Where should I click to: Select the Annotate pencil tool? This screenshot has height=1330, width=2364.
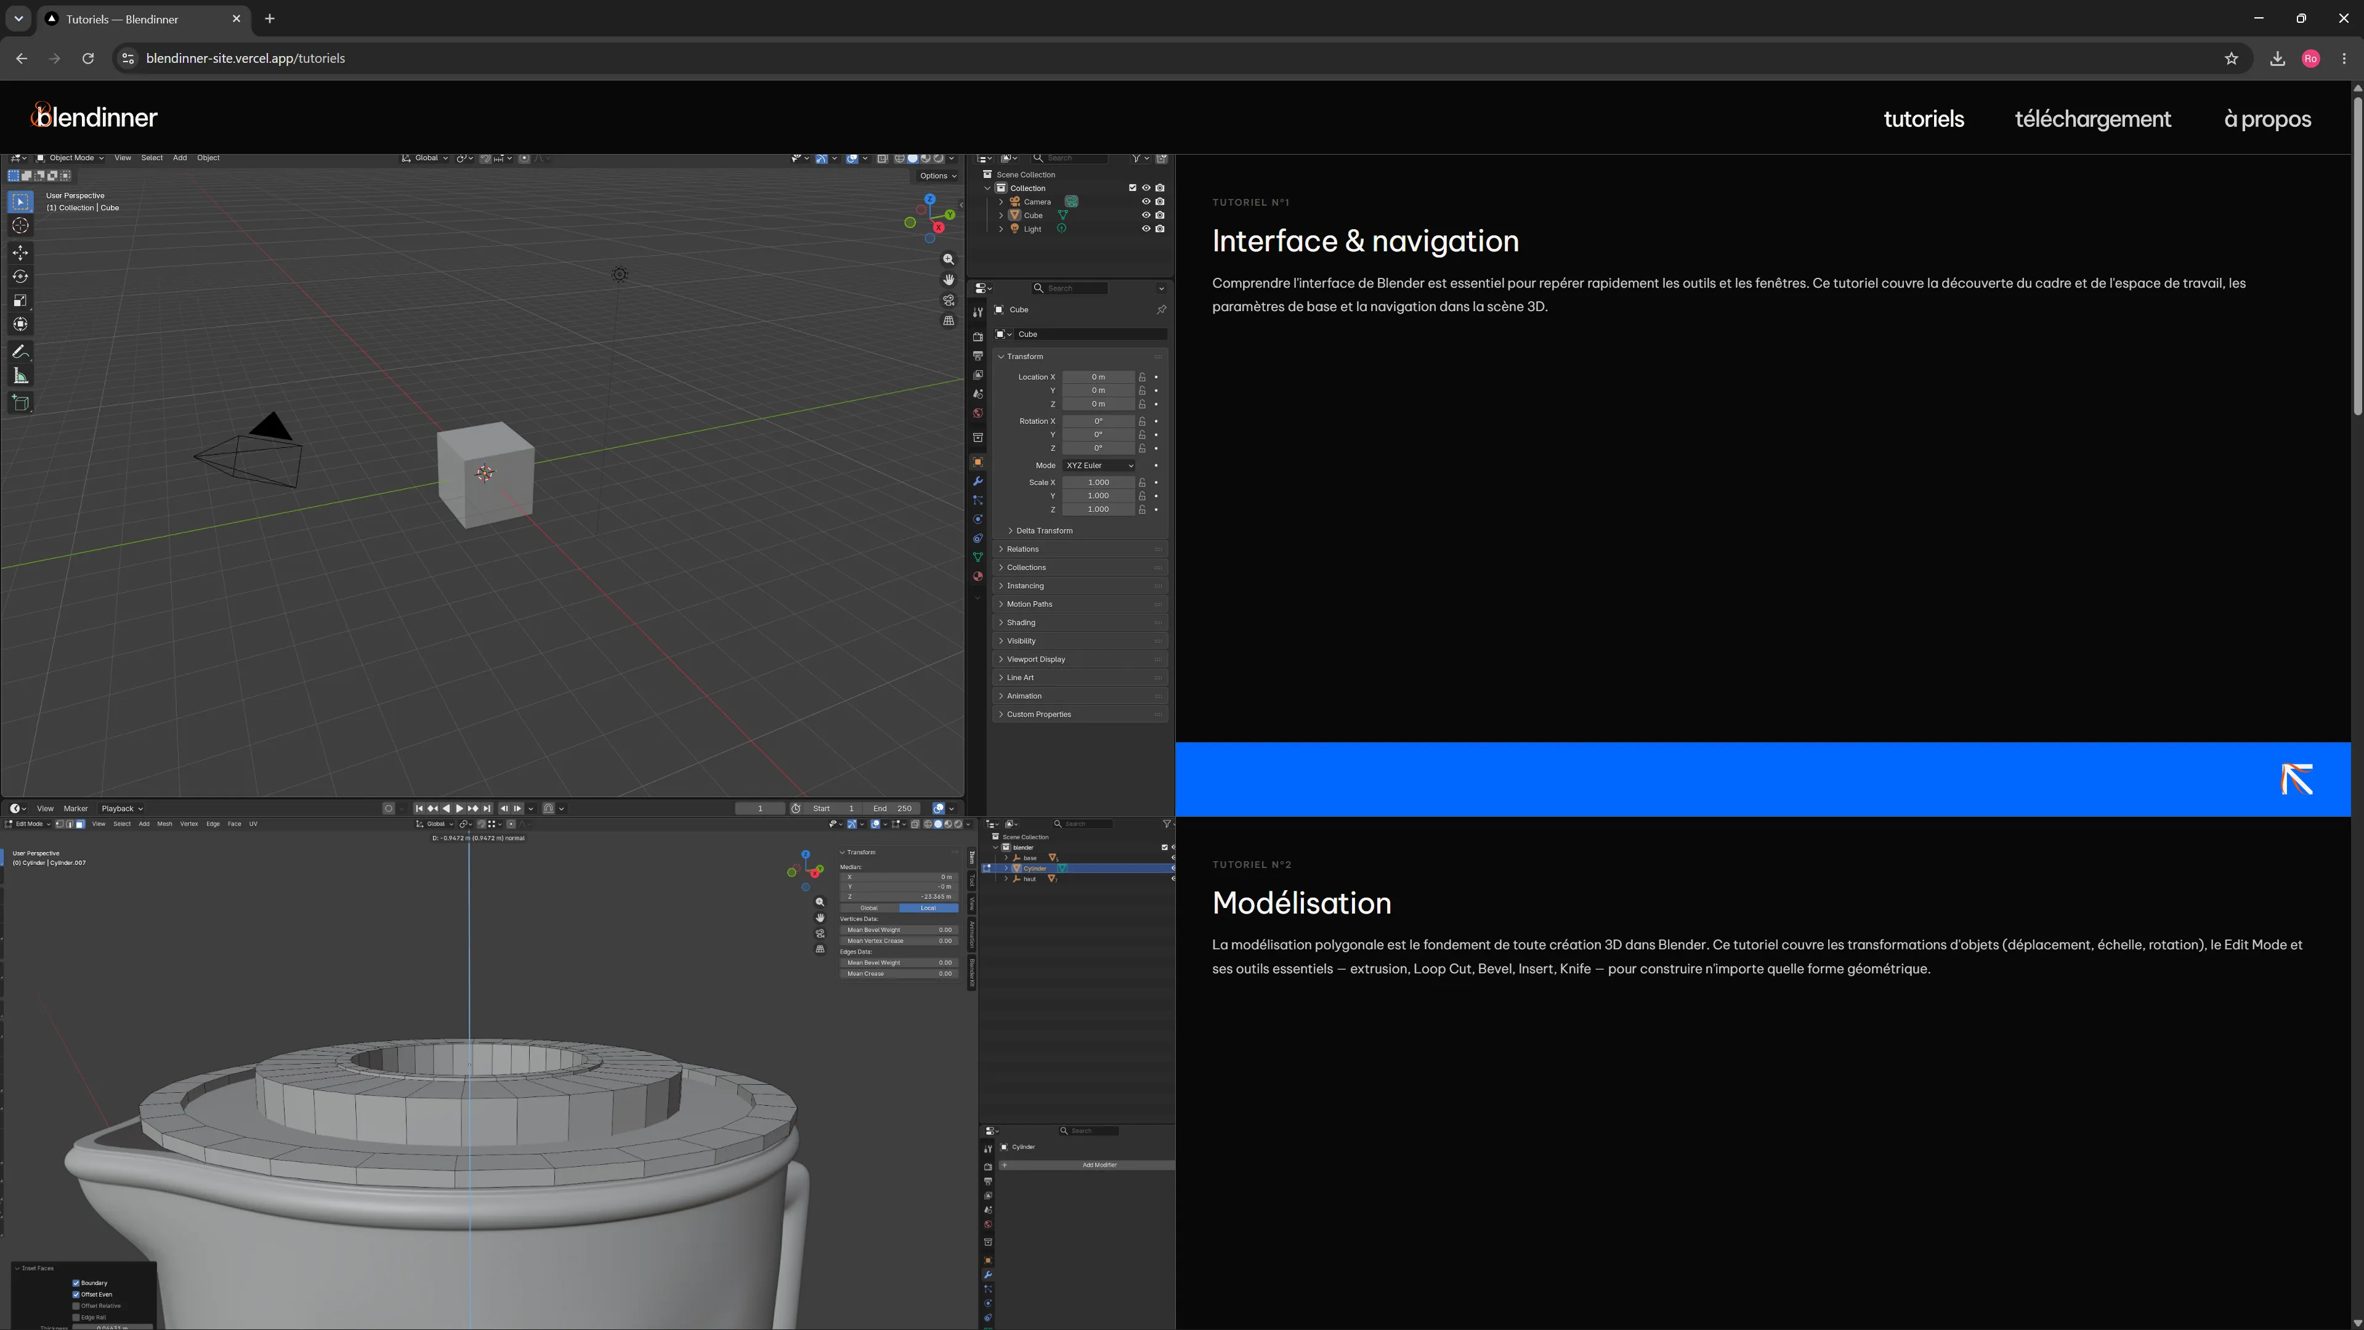[20, 352]
